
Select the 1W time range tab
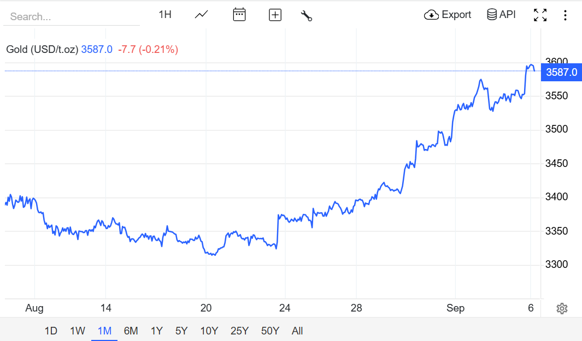coord(78,331)
